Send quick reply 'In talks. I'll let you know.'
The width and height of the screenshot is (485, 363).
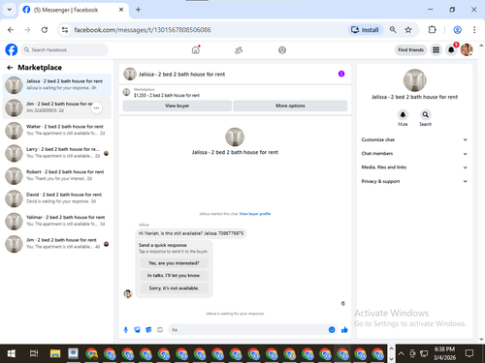click(174, 276)
